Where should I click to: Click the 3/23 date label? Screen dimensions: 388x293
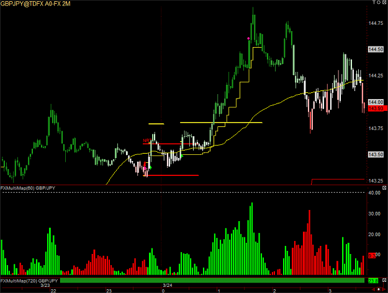coord(45,286)
